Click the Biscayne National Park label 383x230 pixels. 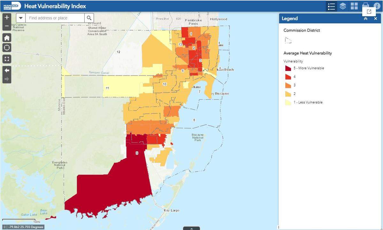point(198,137)
